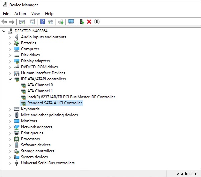The image size is (201, 177).
Task: Collapse the IDE ATA/ATAPI controllers chevron
Action: click(x=10, y=79)
